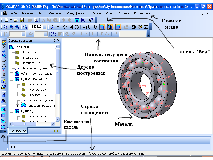Screen dimensions: 213x160
Task: Click the Zoom out magnifier icon
Action: [x=17, y=27]
